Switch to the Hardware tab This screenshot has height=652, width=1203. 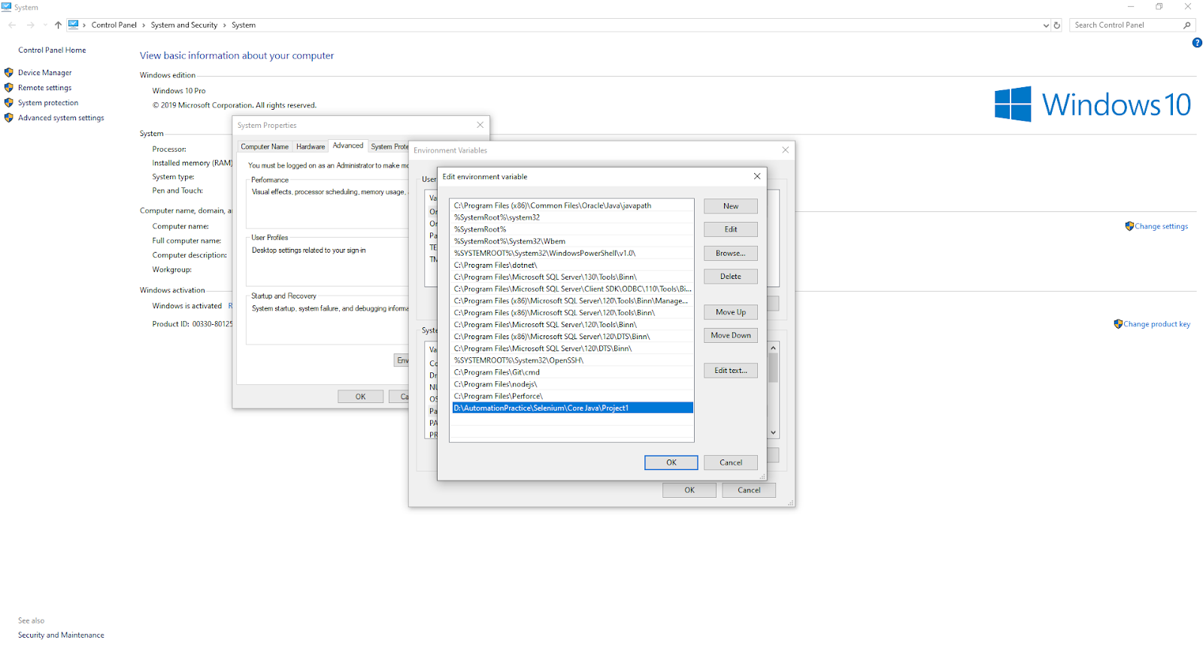(x=311, y=147)
